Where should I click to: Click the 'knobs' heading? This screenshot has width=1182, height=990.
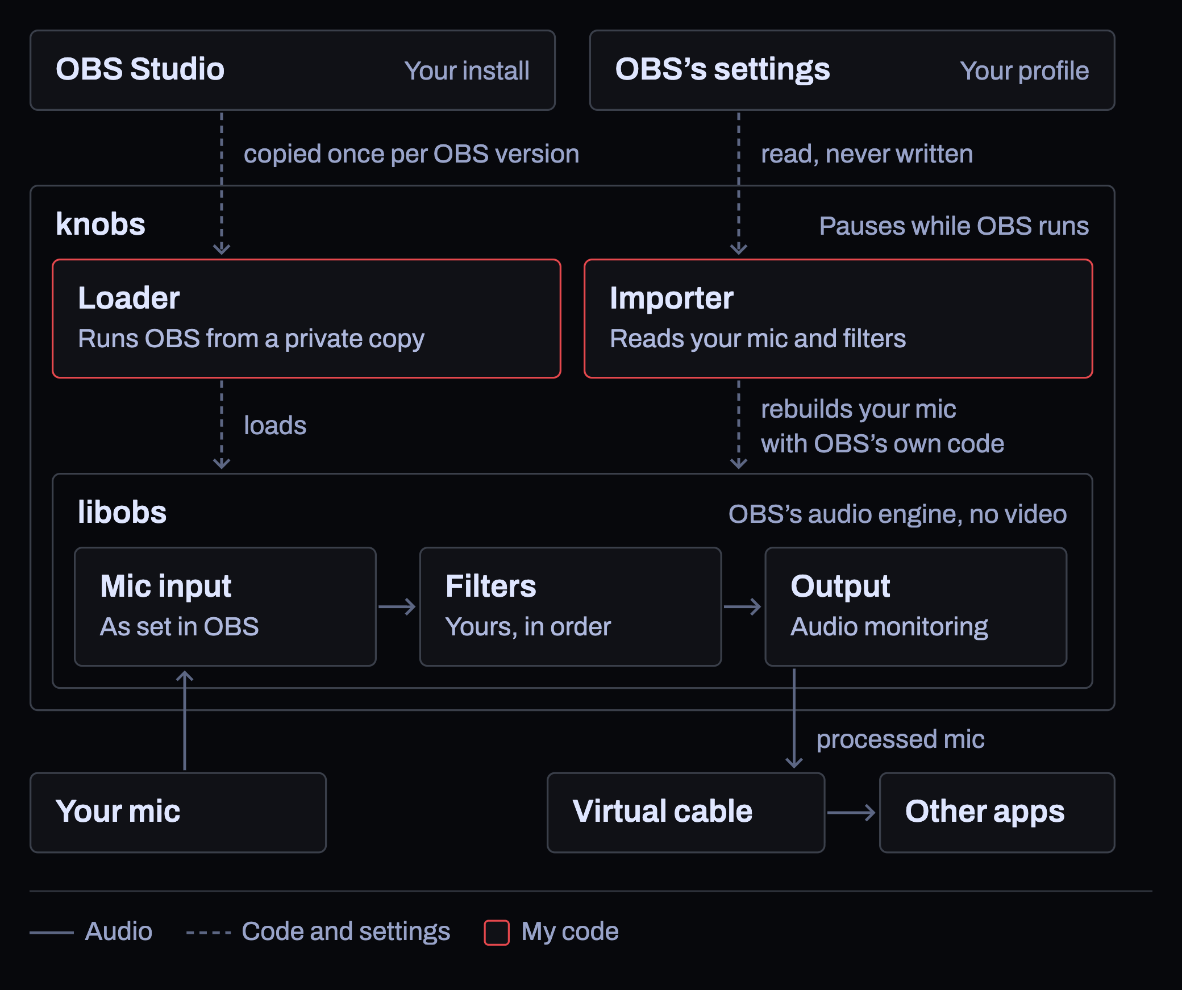click(101, 224)
